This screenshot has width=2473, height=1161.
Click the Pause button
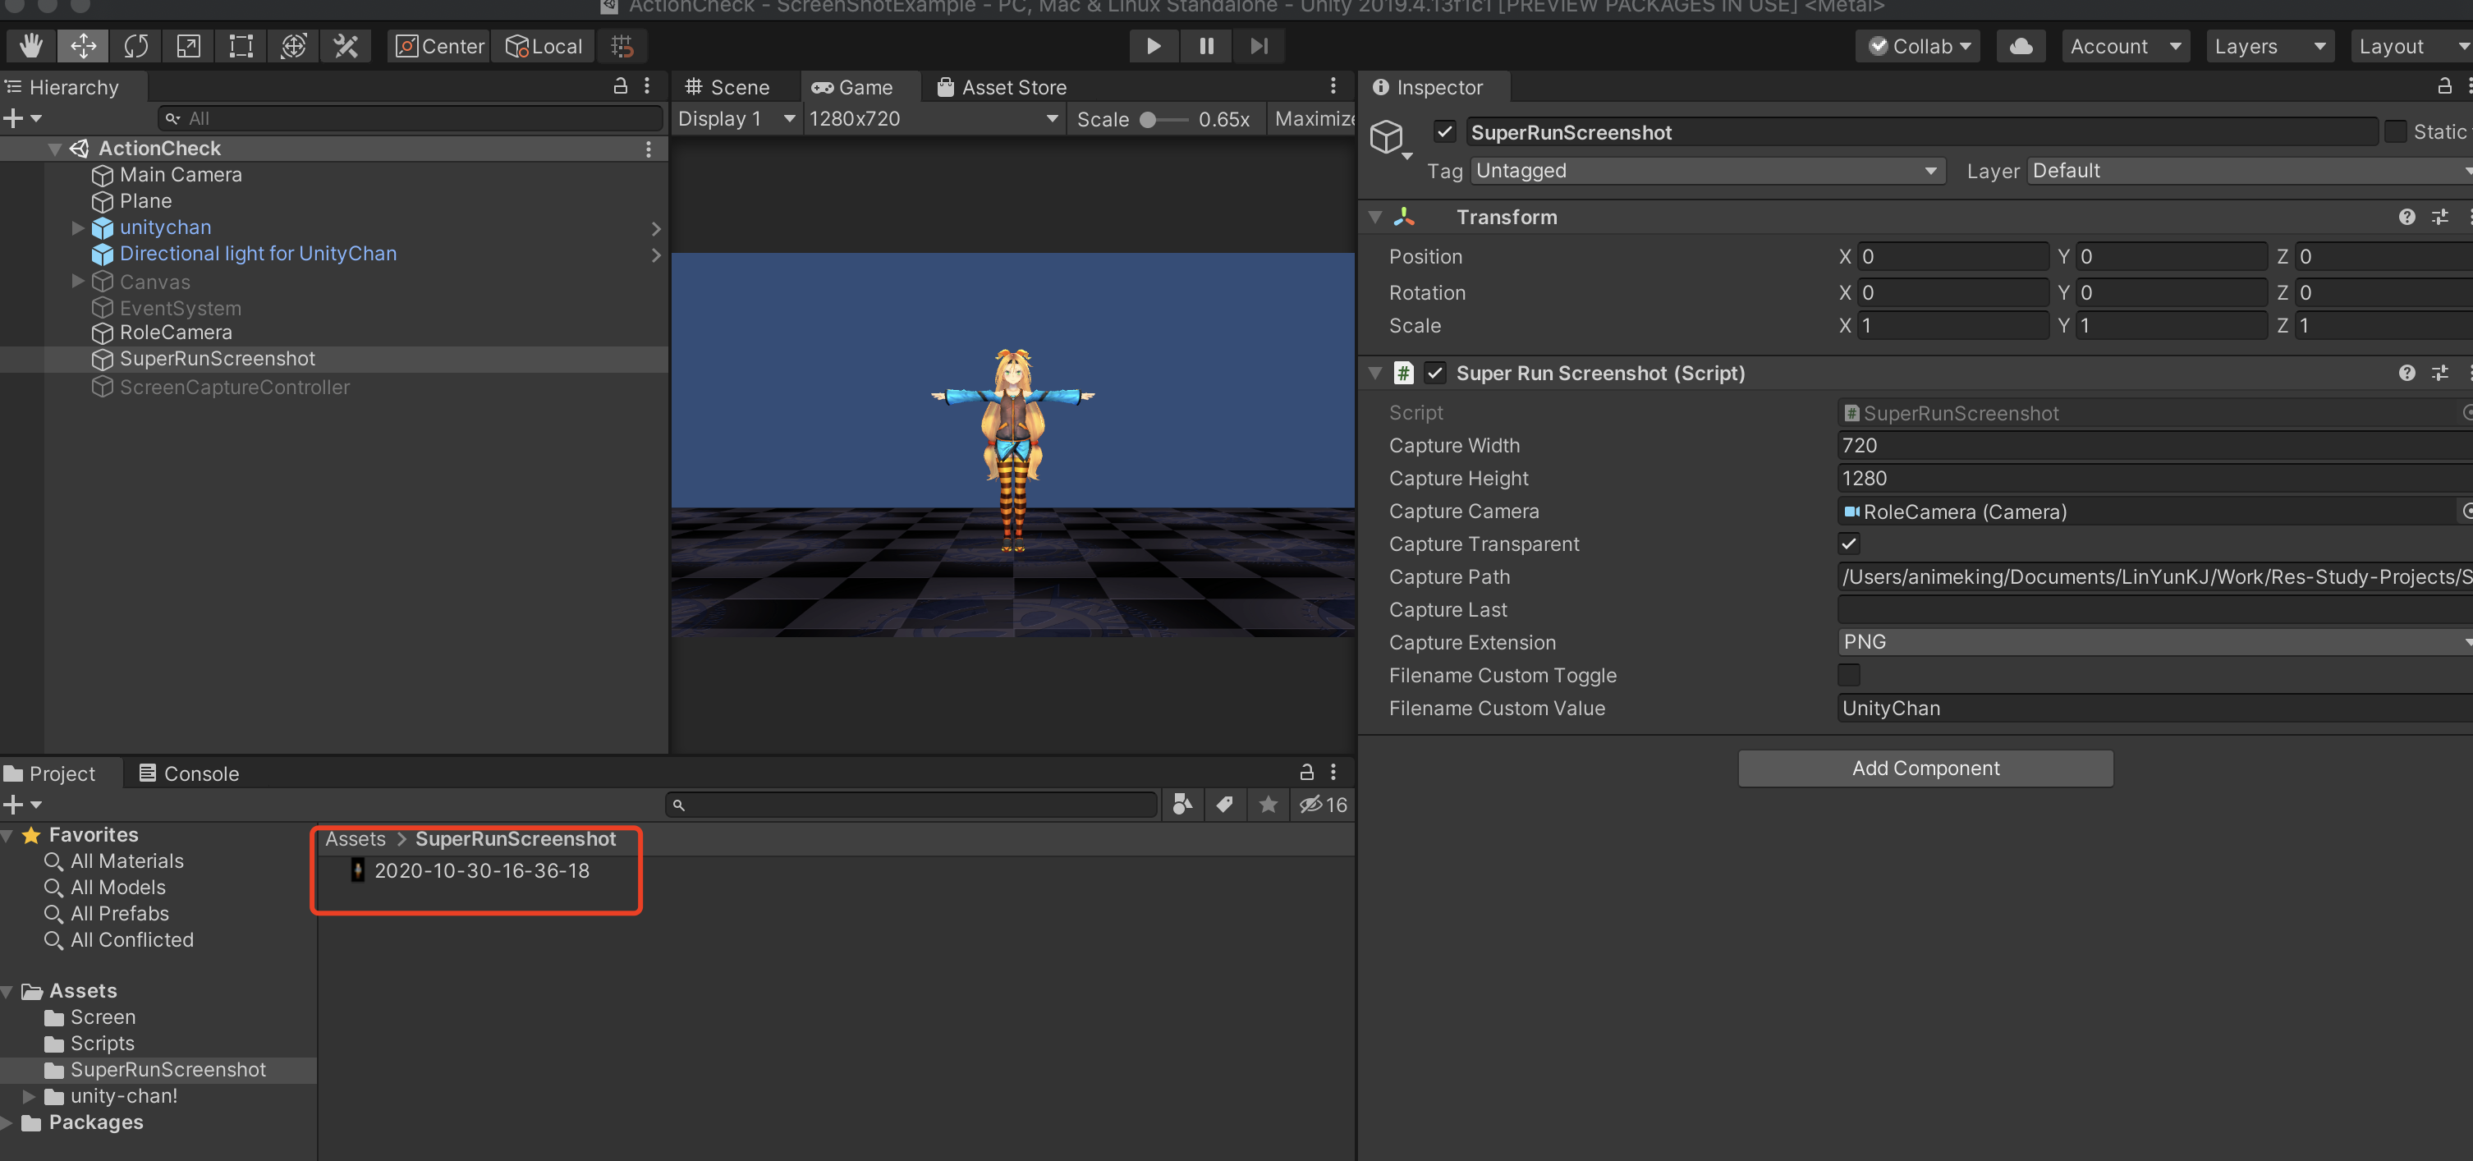[x=1206, y=46]
